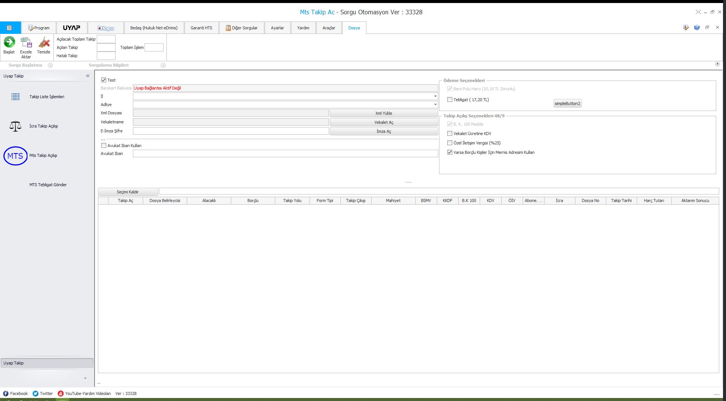Image resolution: width=726 pixels, height=401 pixels.
Task: Click the green Başlat start icon
Action: click(9, 42)
